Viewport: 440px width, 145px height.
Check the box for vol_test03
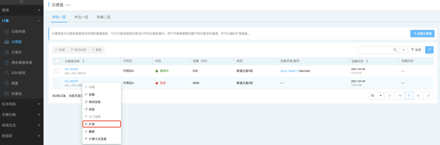tap(57, 71)
